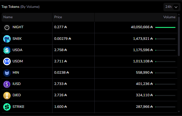
Task: Click the price 2.758 ₳
Action: 60,50
